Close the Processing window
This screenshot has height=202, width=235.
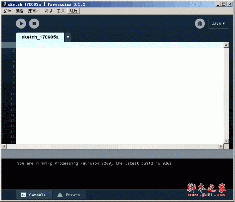(229, 4)
